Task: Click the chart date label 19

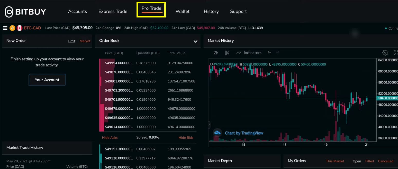Action: click(326, 145)
